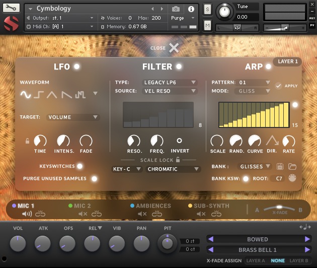Click the MIDI learn icon next to Root
317x268 pixels.
292,178
